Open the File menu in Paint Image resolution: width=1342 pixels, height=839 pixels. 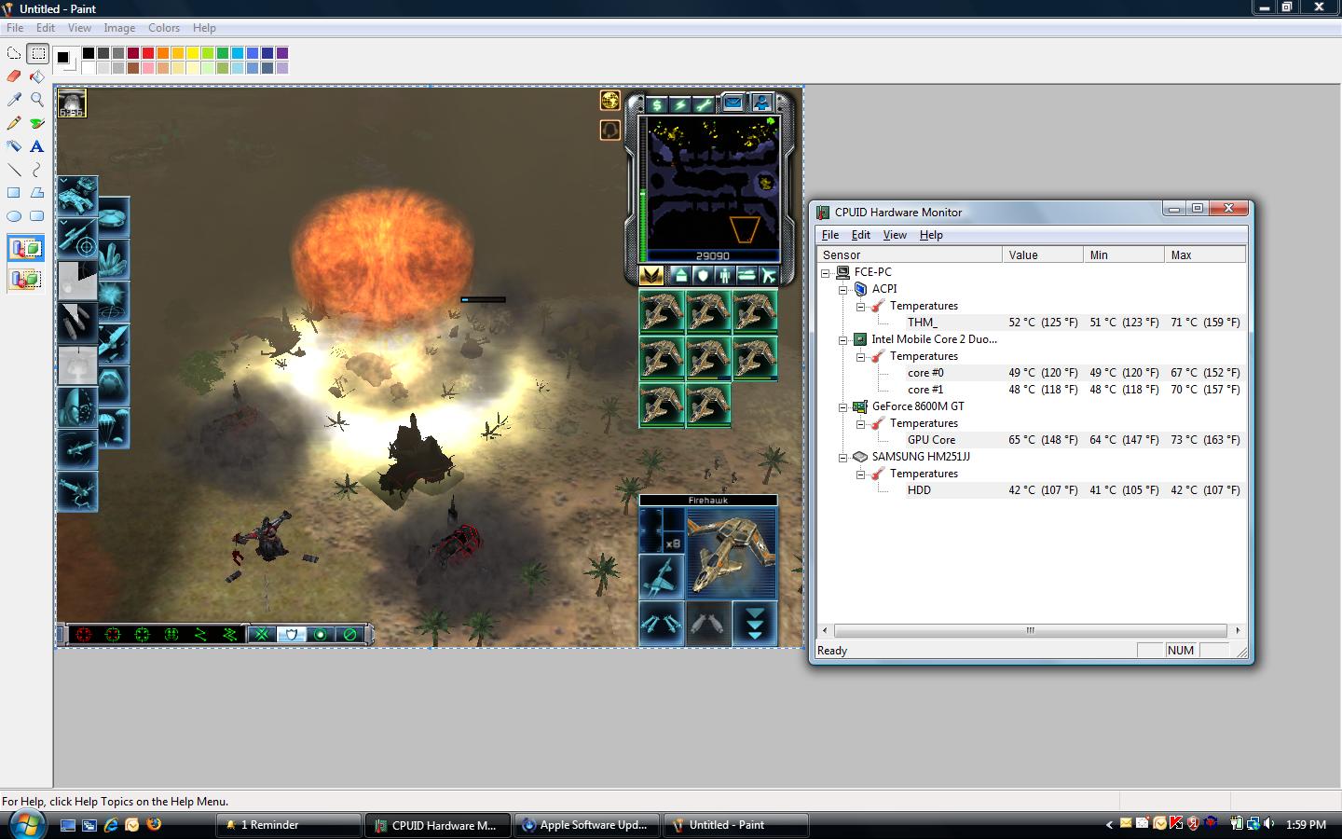[x=15, y=28]
